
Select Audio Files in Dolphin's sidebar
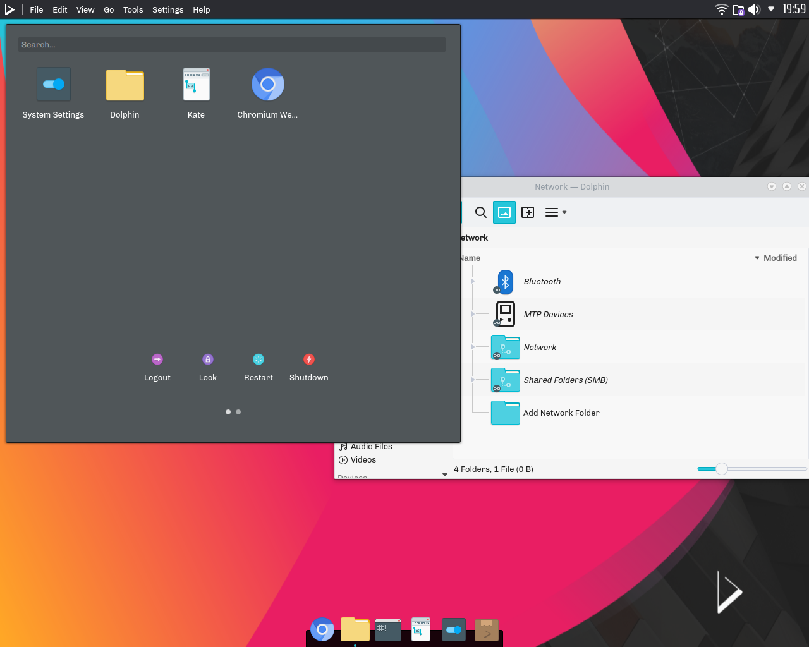click(366, 447)
